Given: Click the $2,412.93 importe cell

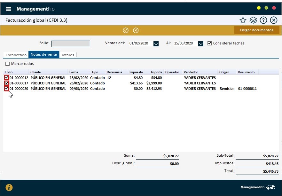Looking at the screenshot, I should point(154,89).
